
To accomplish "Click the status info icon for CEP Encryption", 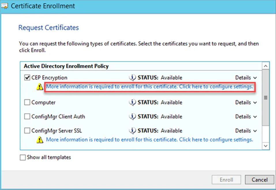I will (x=132, y=77).
